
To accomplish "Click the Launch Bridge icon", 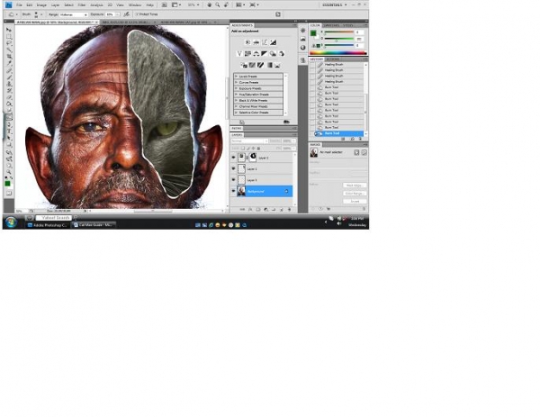I will (x=165, y=5).
